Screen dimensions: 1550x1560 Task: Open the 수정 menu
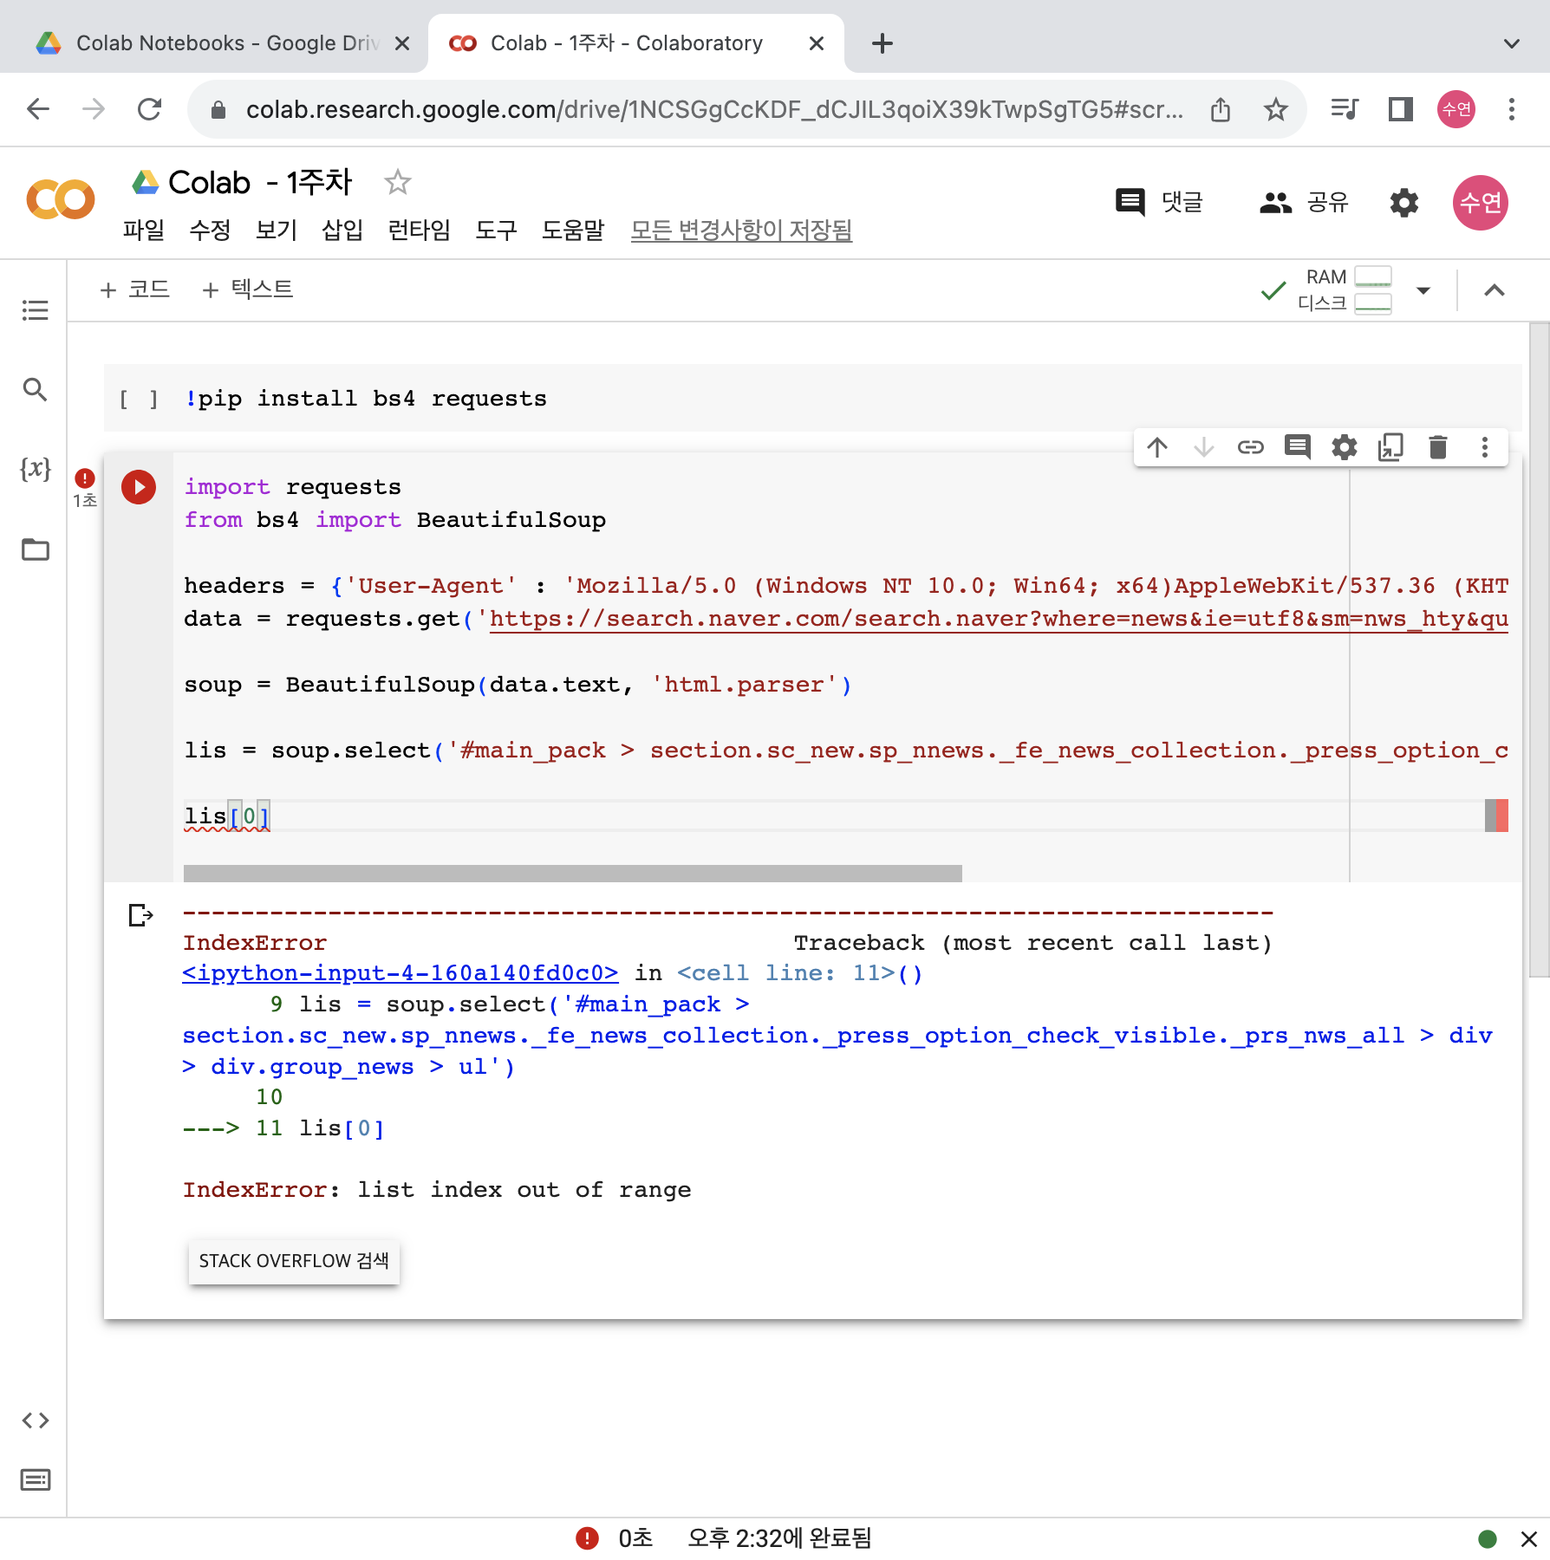click(x=211, y=230)
